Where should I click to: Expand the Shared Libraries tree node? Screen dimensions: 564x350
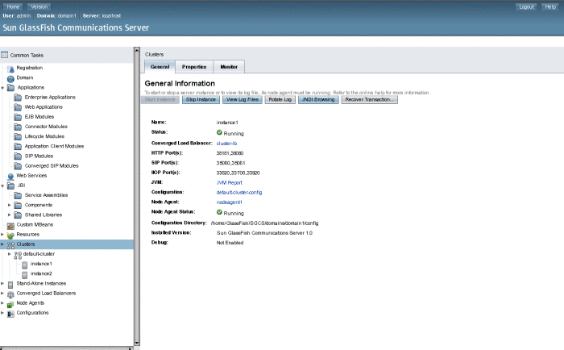10,215
